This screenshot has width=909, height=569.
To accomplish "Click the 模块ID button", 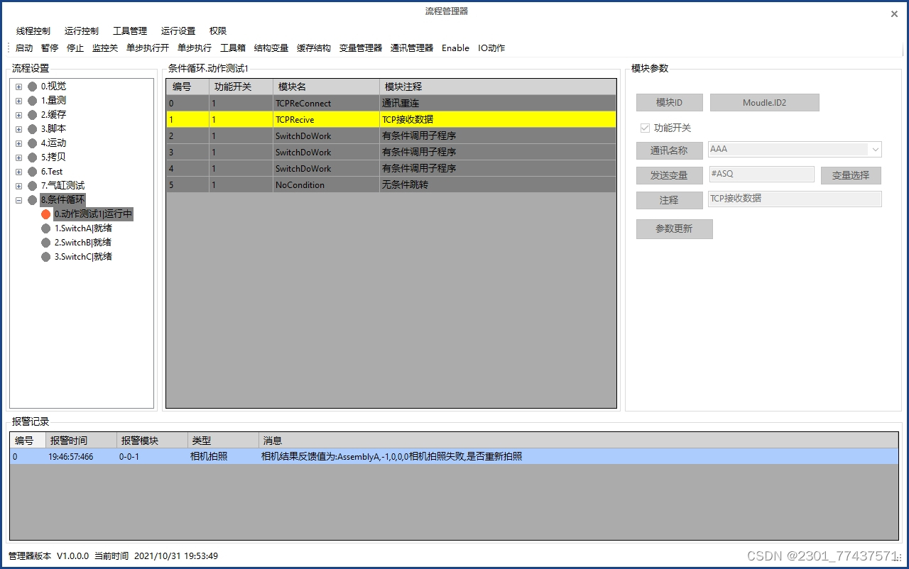I will coord(670,103).
